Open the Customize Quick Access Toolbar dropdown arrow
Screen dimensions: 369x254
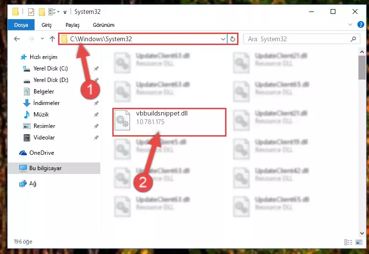click(65, 12)
